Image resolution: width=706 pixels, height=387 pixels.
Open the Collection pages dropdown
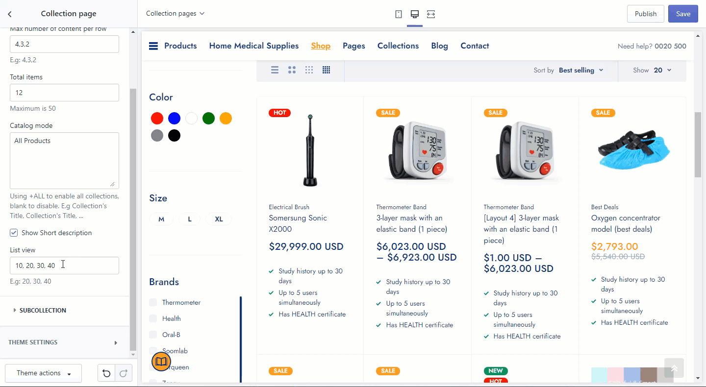(175, 14)
